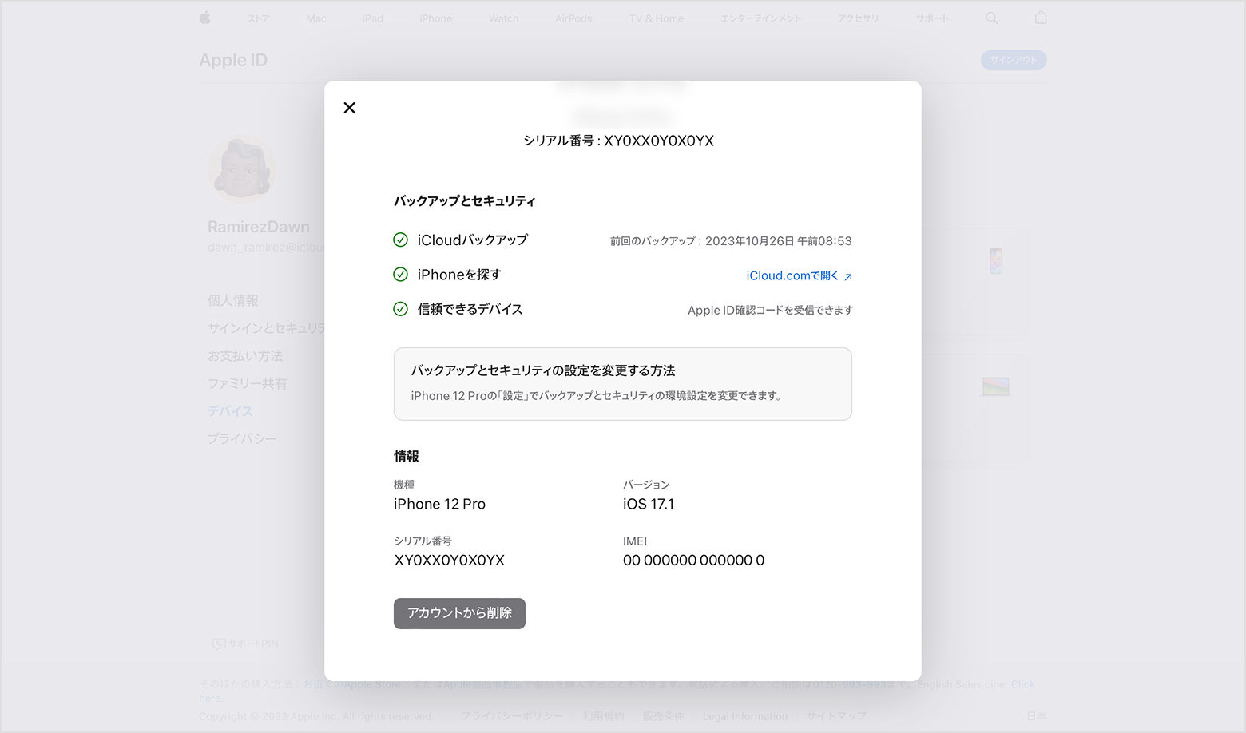Open the shopping bag icon
This screenshot has height=733, width=1246.
1040,18
